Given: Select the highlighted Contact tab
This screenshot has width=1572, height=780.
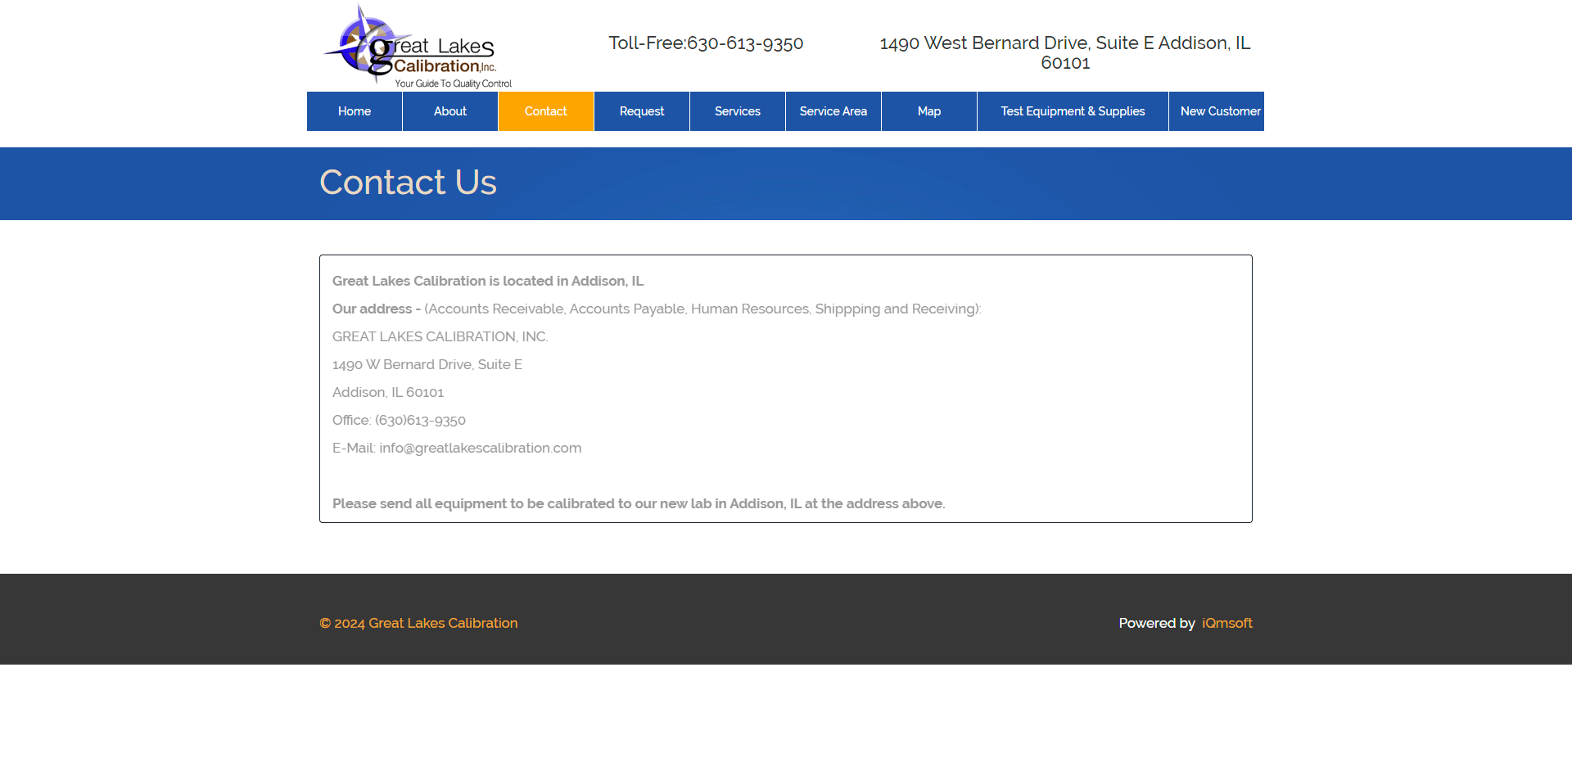Looking at the screenshot, I should [546, 111].
